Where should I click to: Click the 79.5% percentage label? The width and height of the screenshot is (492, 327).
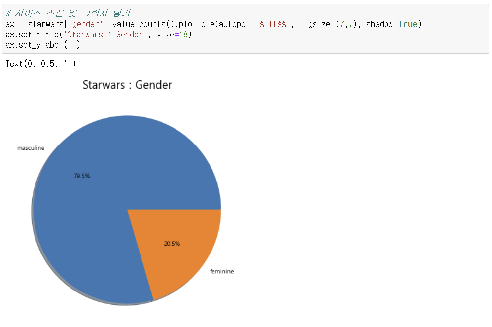click(82, 176)
